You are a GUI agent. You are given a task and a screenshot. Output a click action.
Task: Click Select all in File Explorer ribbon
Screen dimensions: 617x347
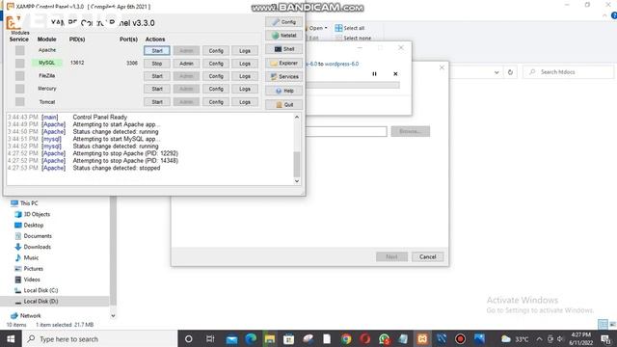(349, 28)
